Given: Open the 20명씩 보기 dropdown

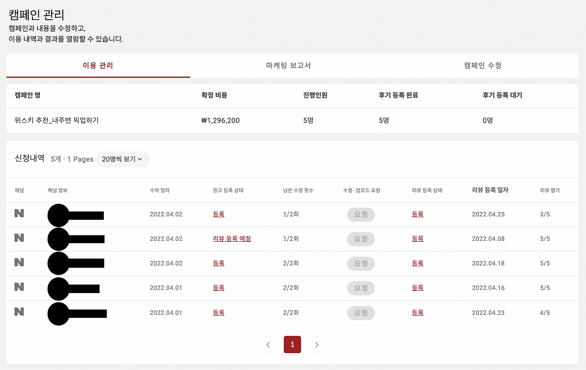Looking at the screenshot, I should (x=123, y=159).
